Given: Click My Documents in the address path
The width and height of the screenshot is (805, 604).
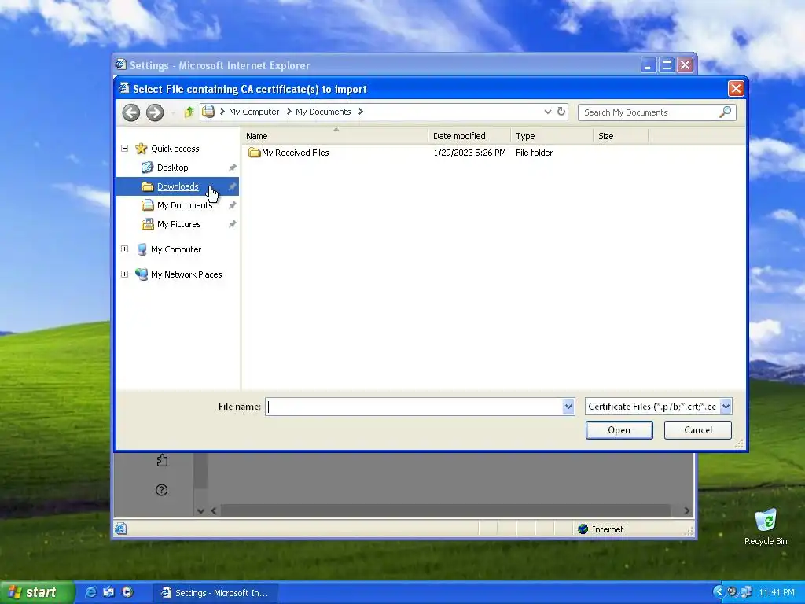Looking at the screenshot, I should [323, 112].
